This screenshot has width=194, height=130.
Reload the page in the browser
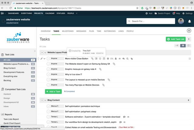click(11, 8)
